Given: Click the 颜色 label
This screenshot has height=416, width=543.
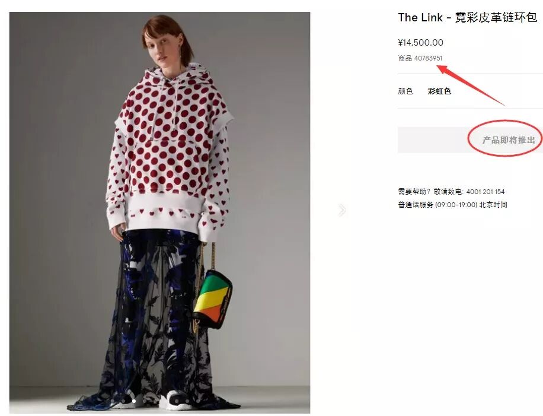Looking at the screenshot, I should pos(405,91).
